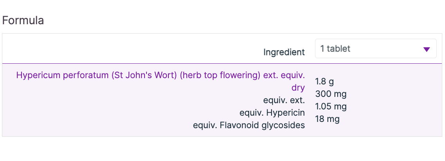This screenshot has height=161, width=445.
Task: Select the "equiv. Hypericin" row label
Action: tap(272, 113)
